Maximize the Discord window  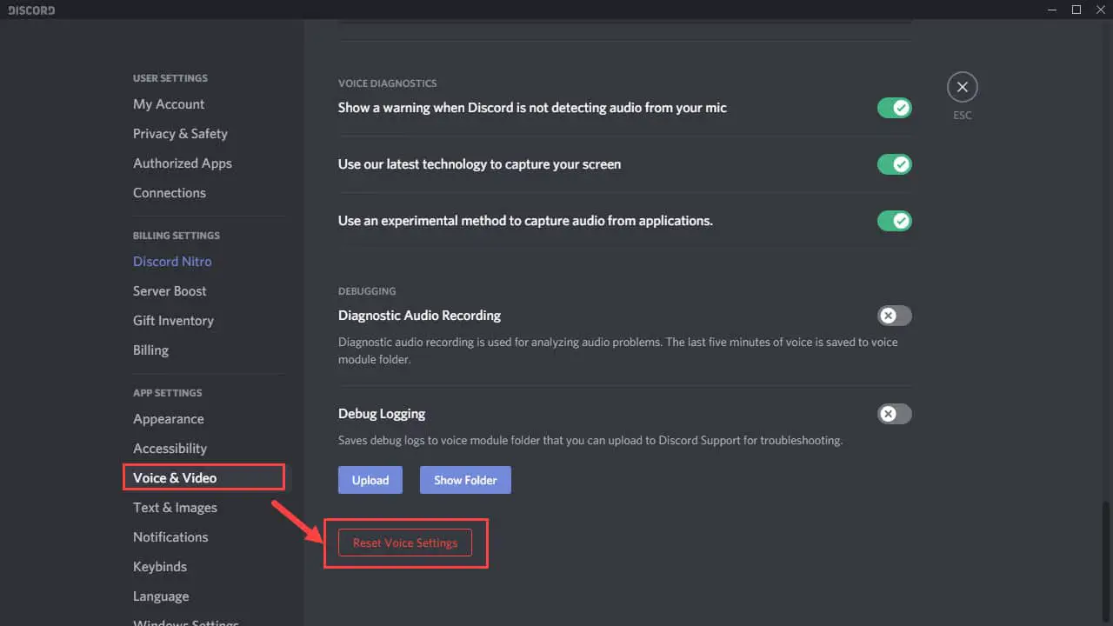point(1076,10)
